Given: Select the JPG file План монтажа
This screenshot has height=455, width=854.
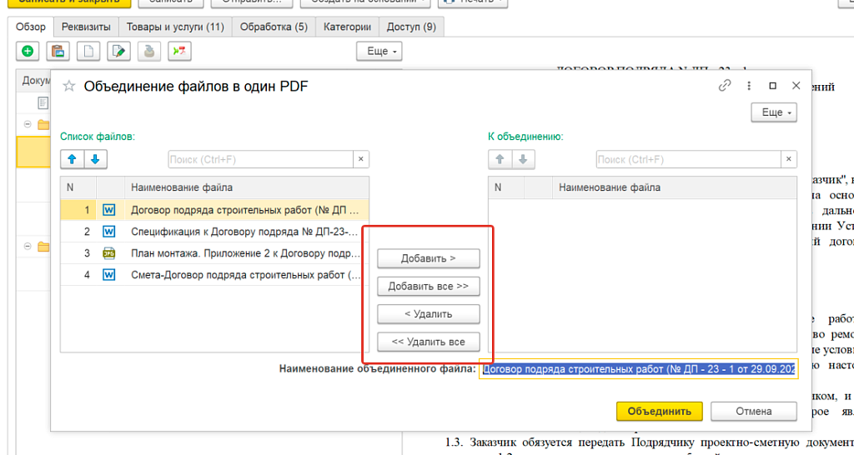Looking at the screenshot, I should pos(244,253).
